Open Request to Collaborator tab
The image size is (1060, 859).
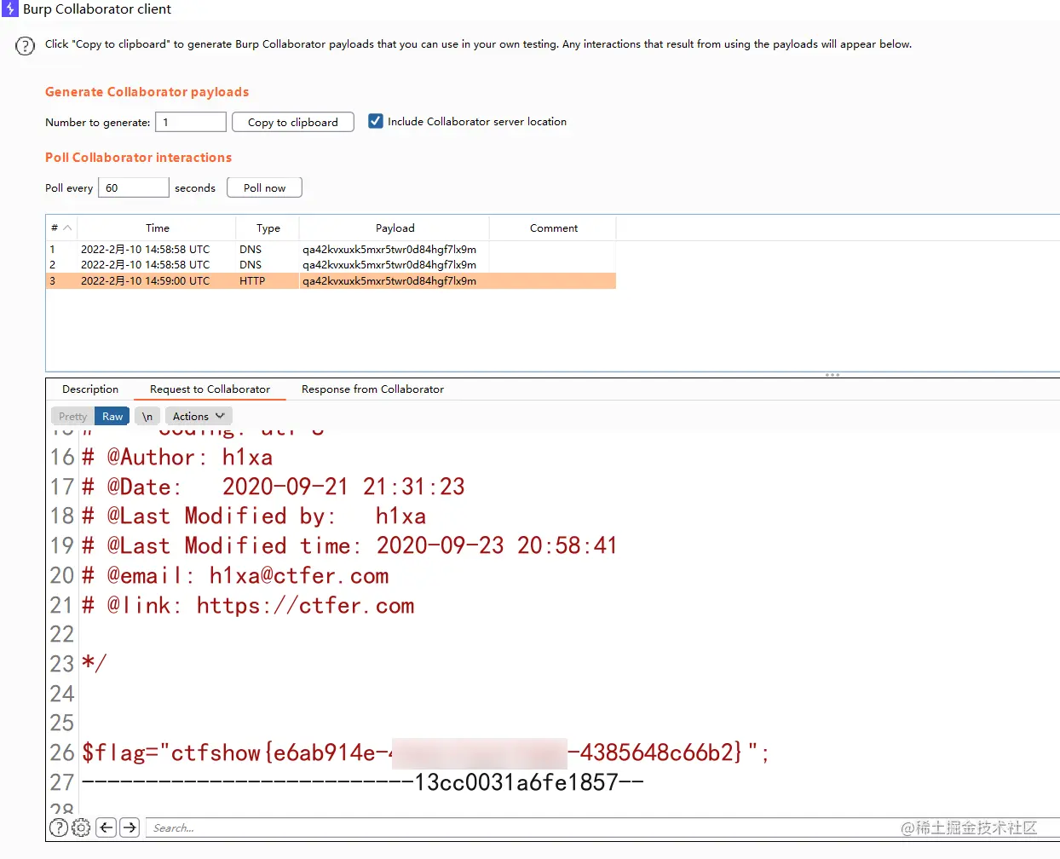pos(210,389)
